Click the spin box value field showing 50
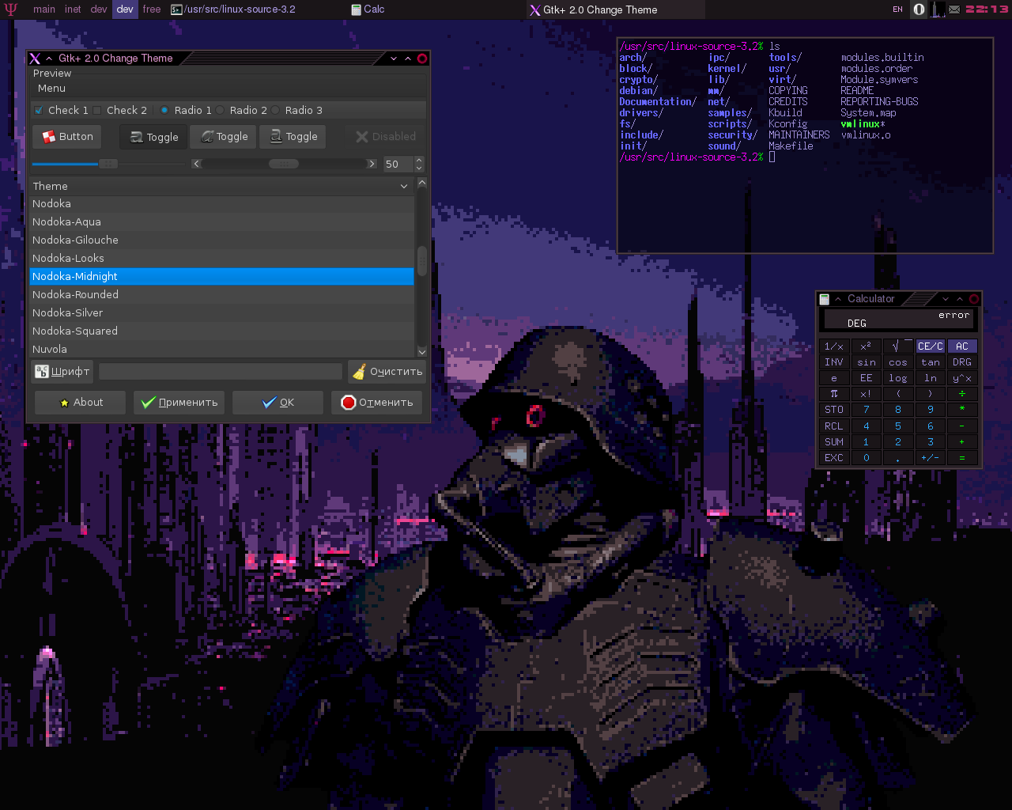This screenshot has height=810, width=1012. pos(398,164)
